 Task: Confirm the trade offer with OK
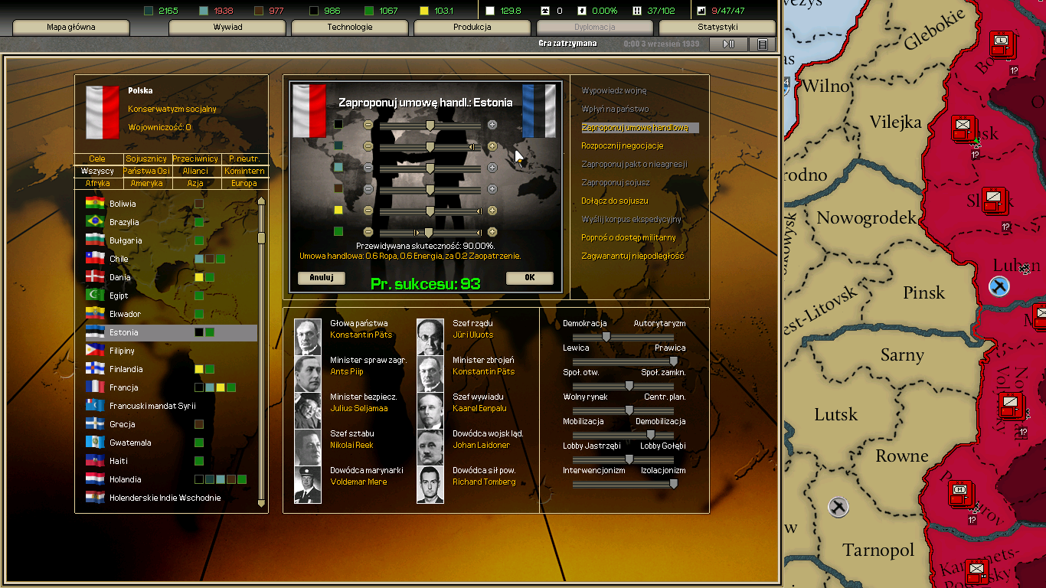529,278
